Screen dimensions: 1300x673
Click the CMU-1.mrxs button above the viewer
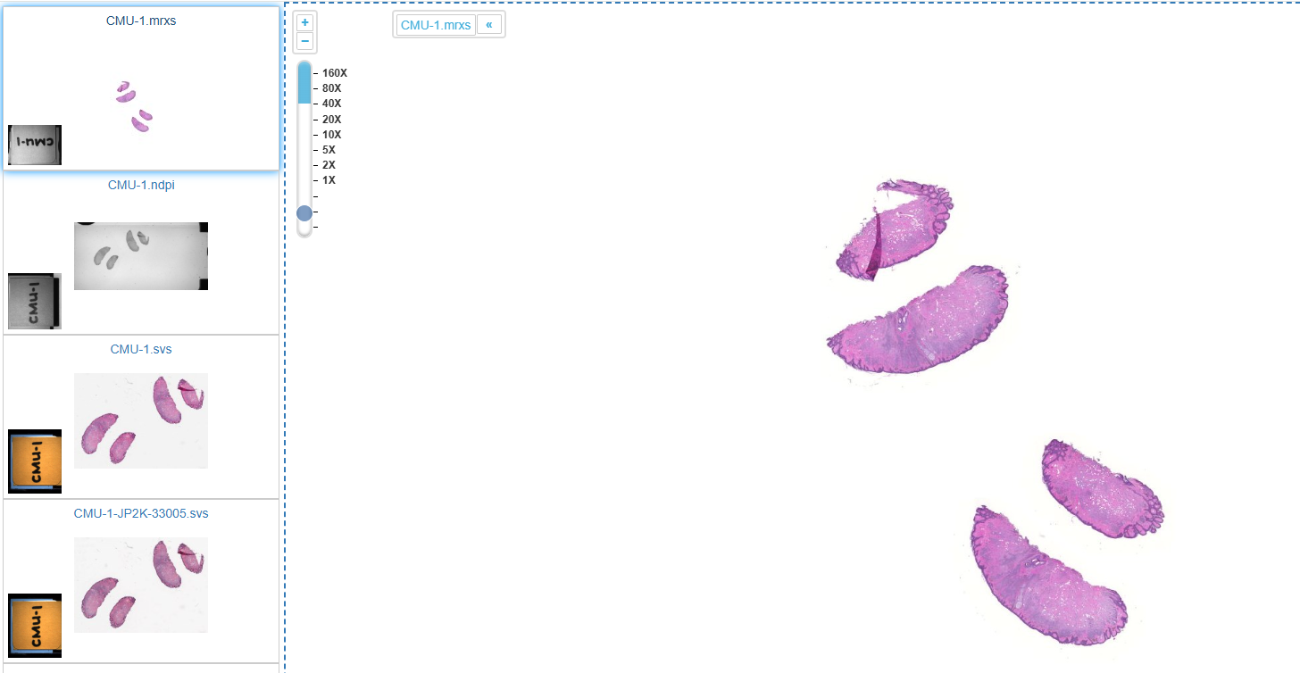(x=435, y=25)
